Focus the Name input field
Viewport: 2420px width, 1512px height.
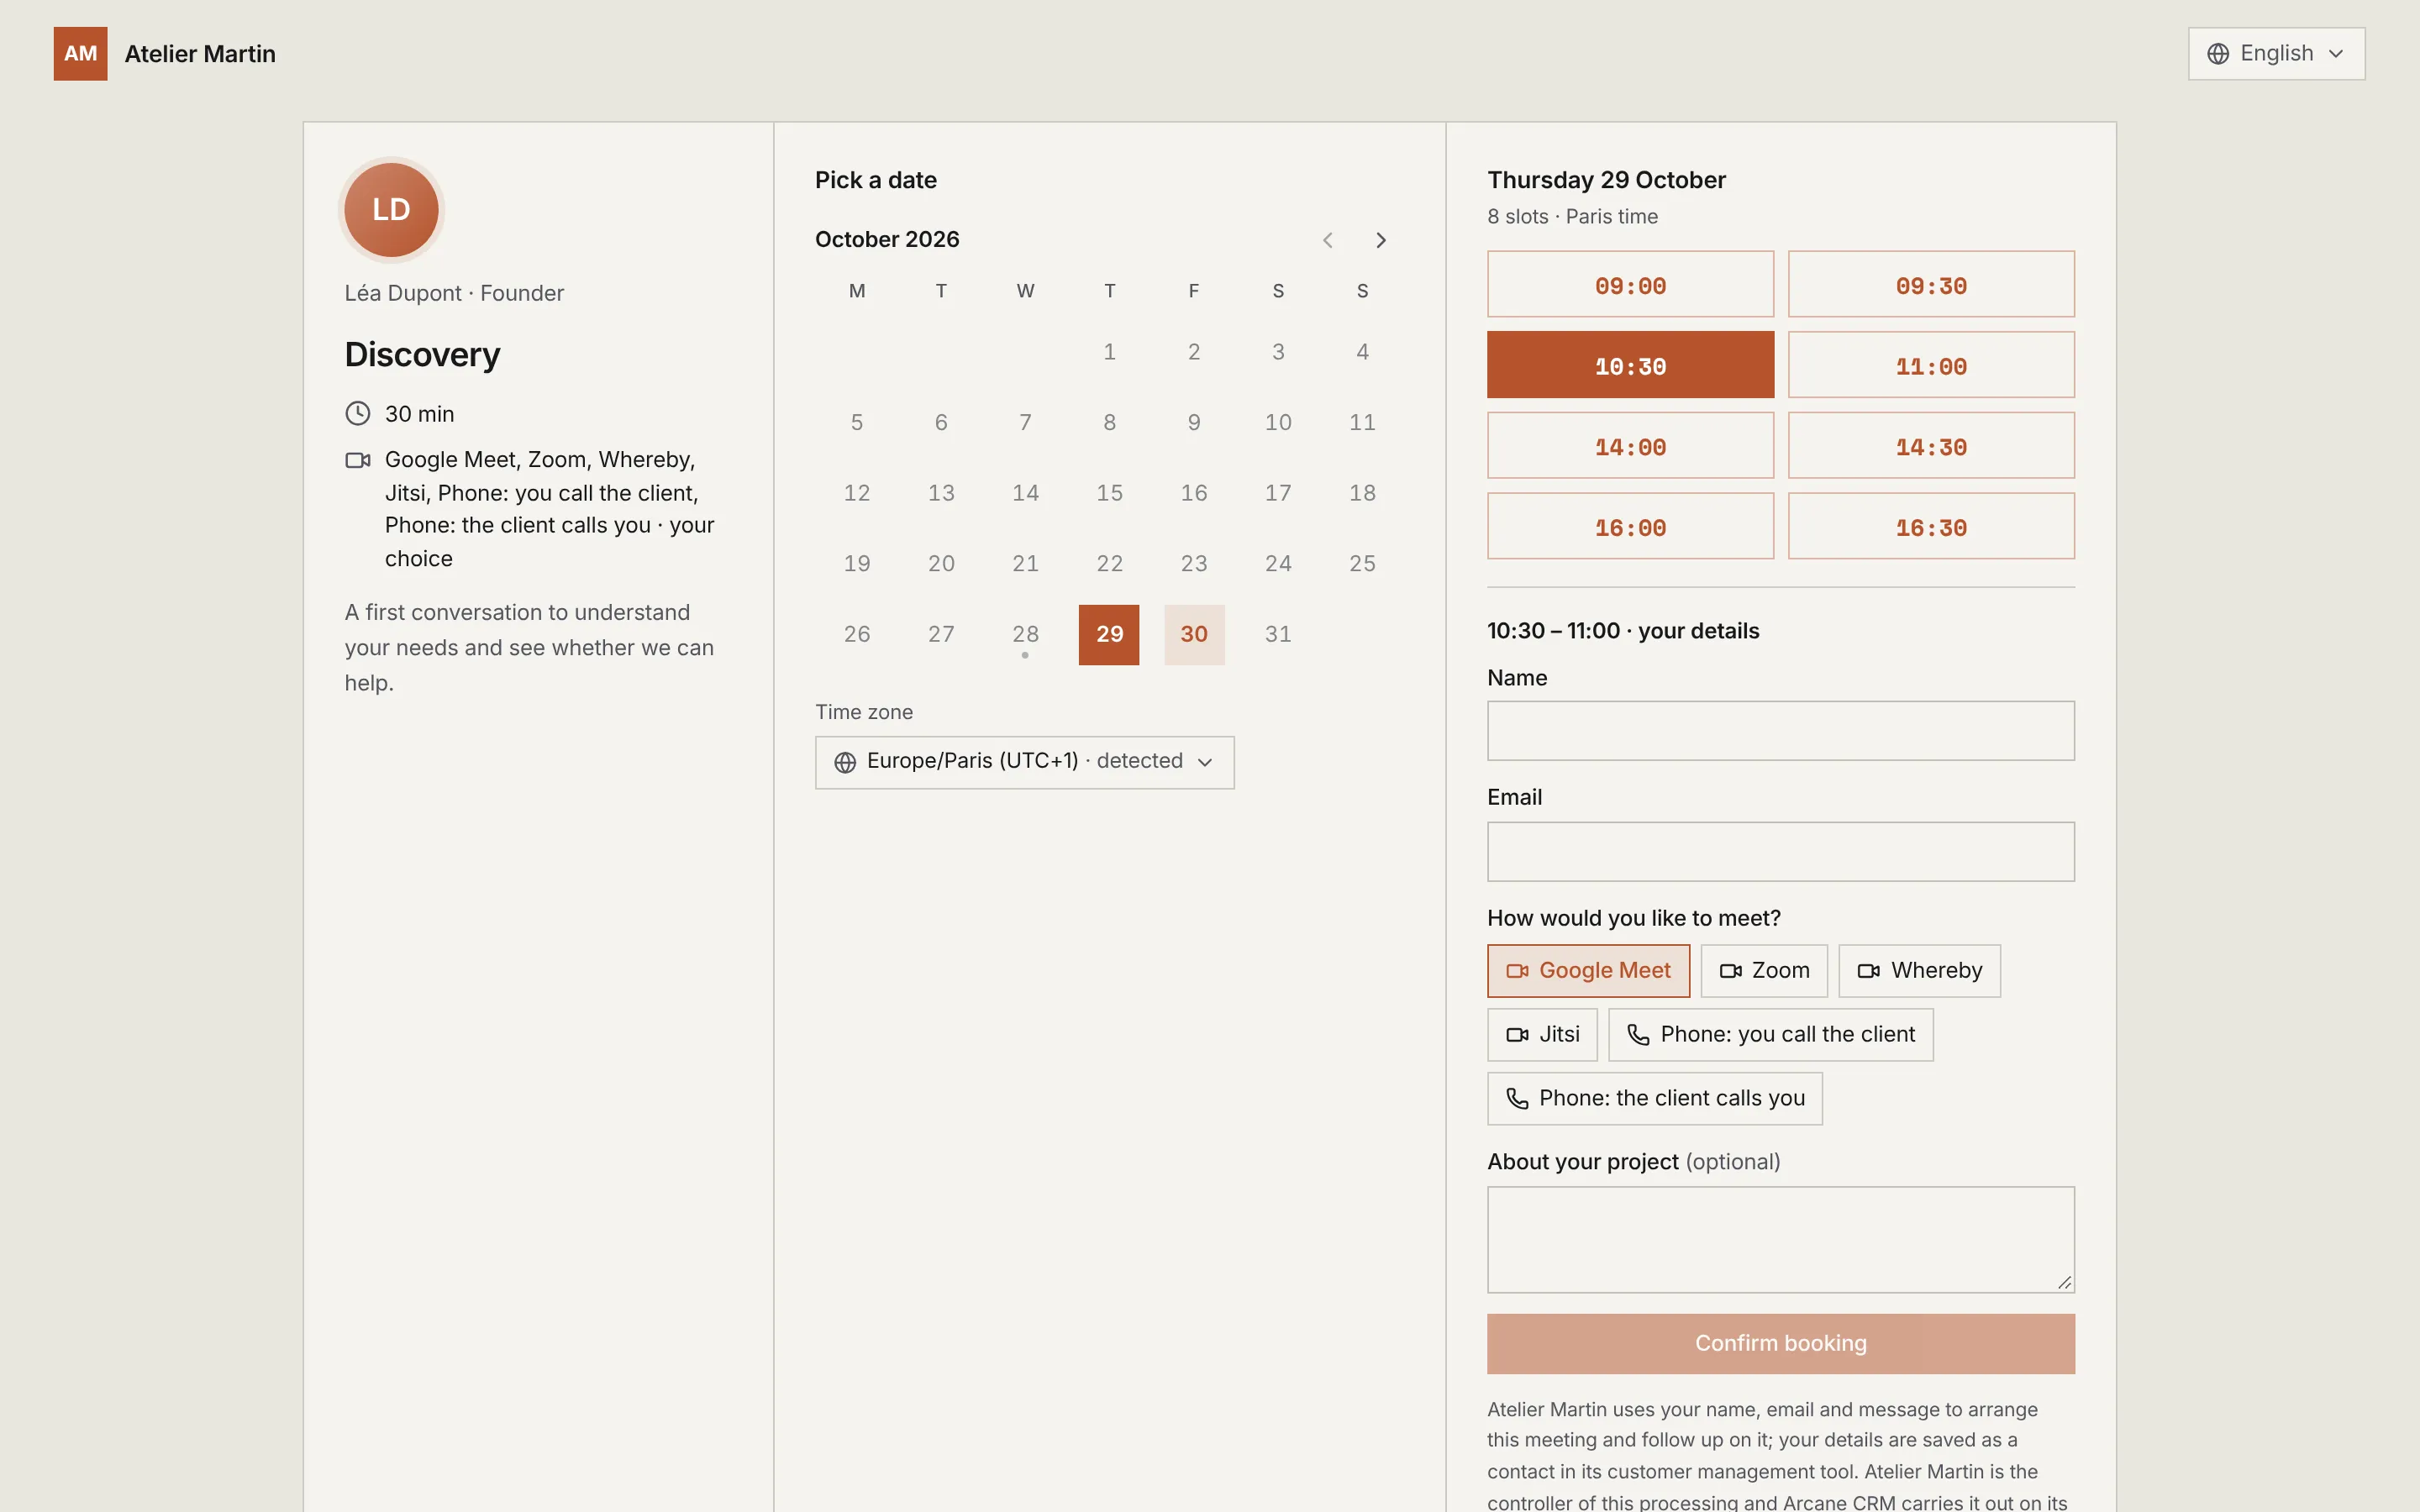[1780, 731]
